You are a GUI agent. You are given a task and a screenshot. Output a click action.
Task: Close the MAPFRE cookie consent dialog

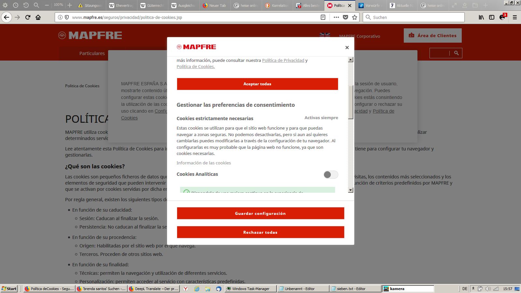347,48
